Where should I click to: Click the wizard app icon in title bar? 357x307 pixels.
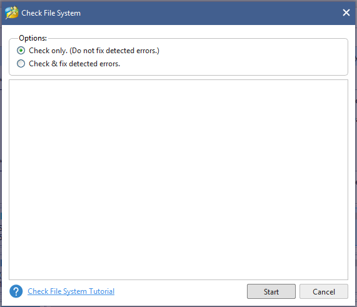12,13
